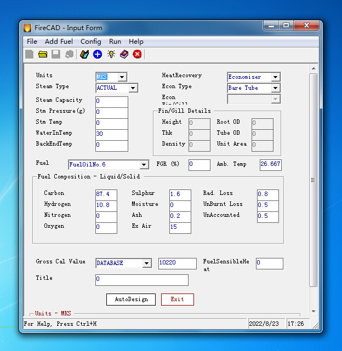
Task: Click the time 17:26 in status bar
Action: click(296, 324)
